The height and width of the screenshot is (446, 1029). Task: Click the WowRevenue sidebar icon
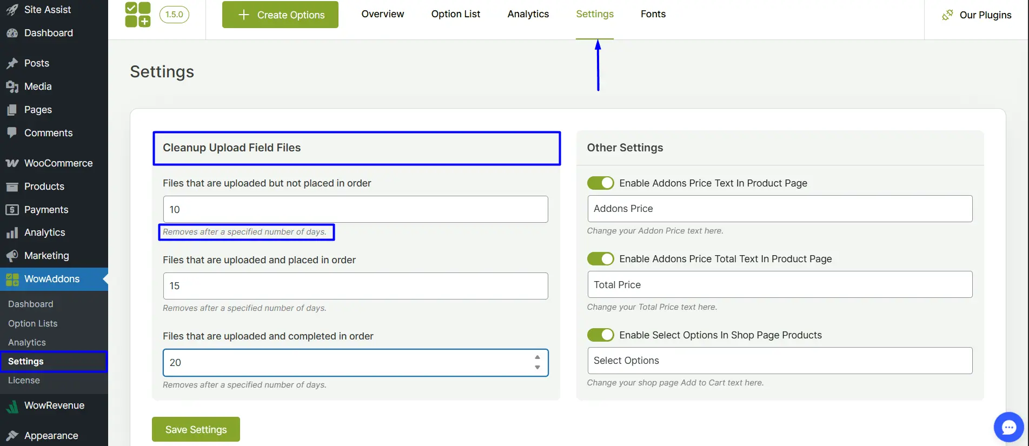pyautogui.click(x=12, y=406)
